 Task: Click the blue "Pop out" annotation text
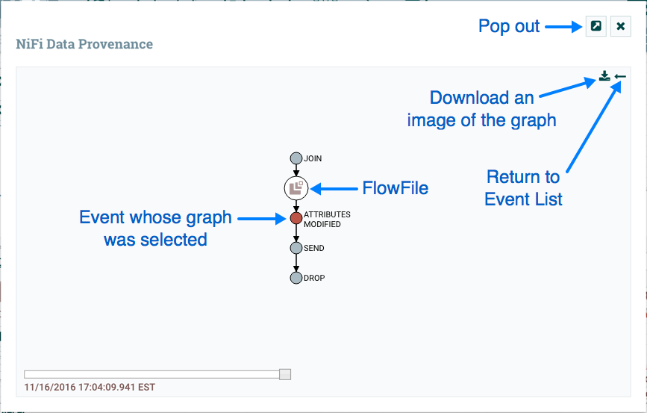[509, 26]
